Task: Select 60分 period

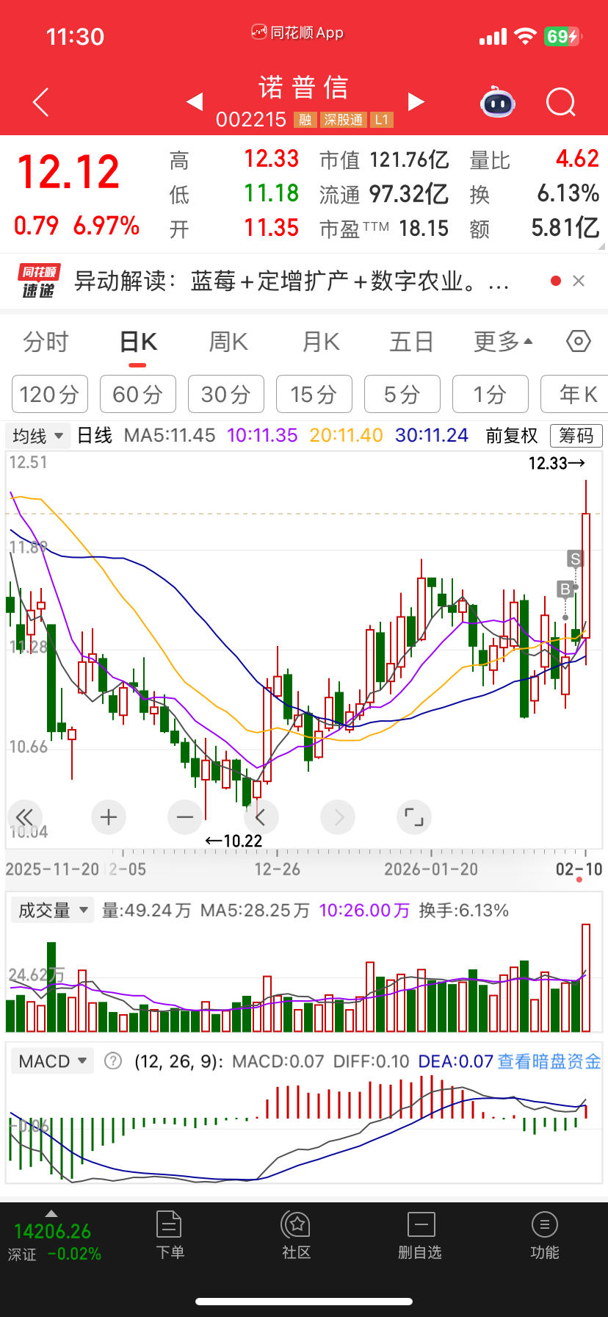Action: (138, 394)
